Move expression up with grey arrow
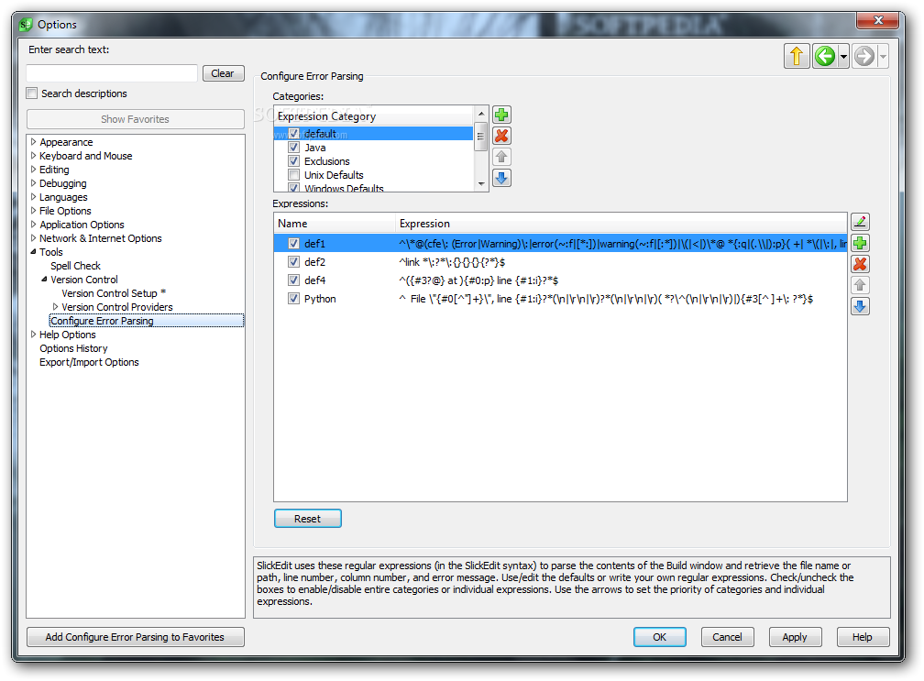 (x=861, y=285)
